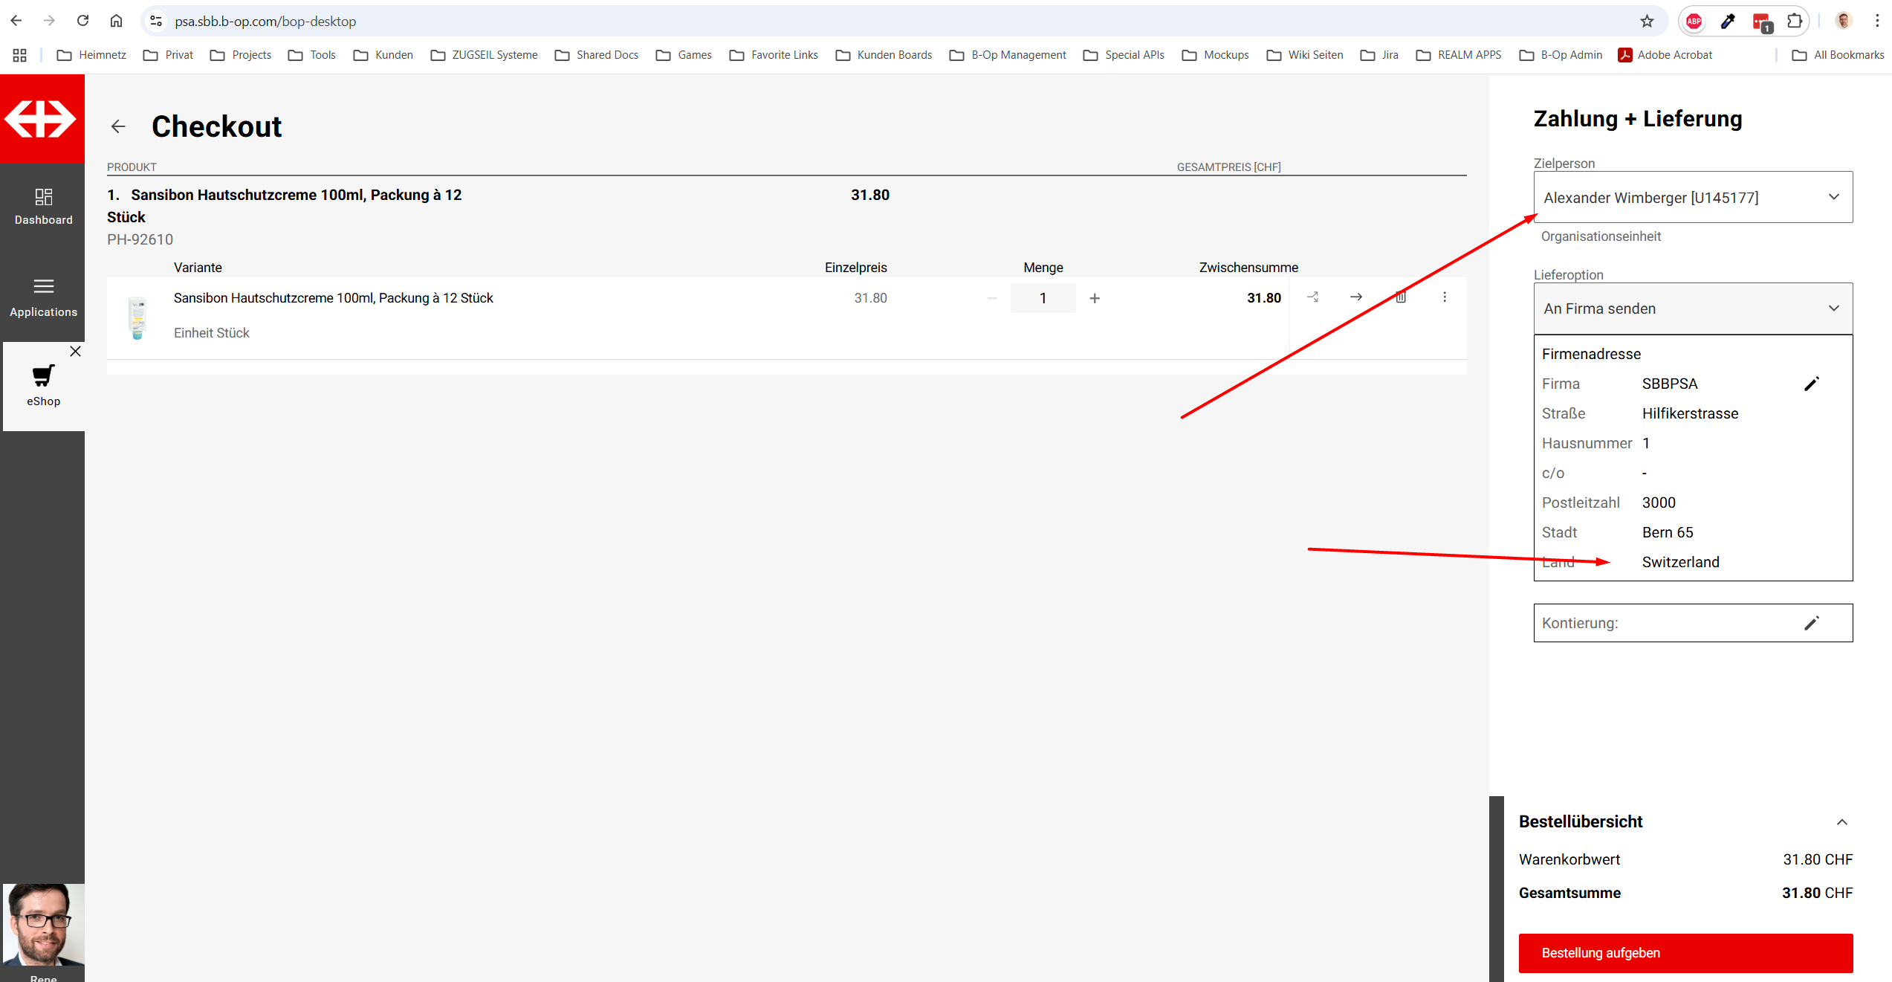The height and width of the screenshot is (982, 1892).
Task: Expand the Lieferoption An Firma senden dropdown
Action: coord(1693,309)
